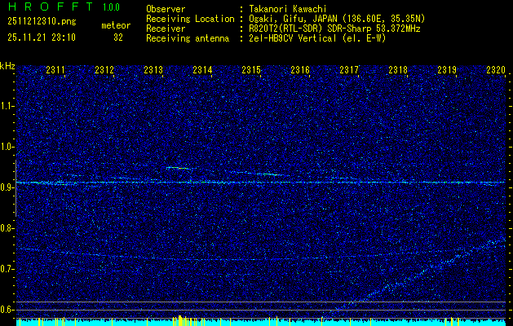Click the 0.9 kHz frequency label

click(x=7, y=187)
